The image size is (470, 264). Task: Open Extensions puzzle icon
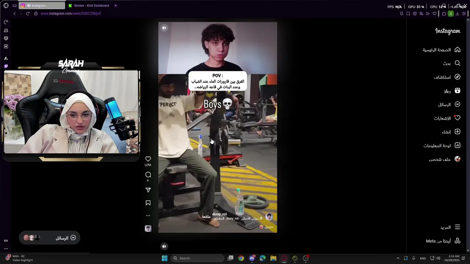click(444, 14)
